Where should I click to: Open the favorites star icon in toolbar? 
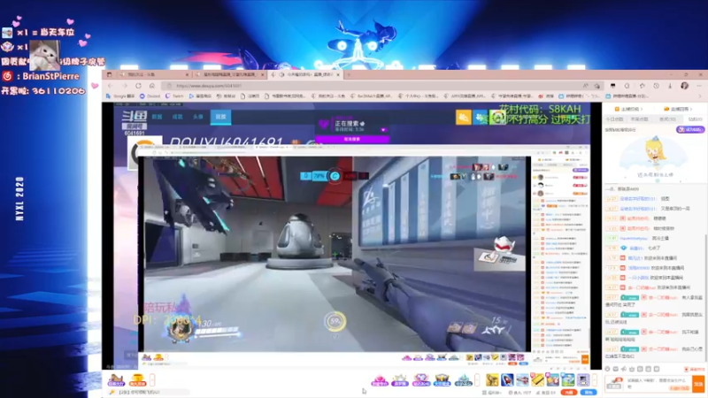click(x=643, y=86)
